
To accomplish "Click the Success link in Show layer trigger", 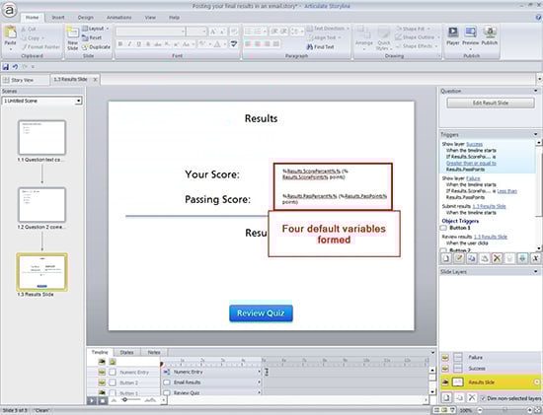I will pos(474,144).
